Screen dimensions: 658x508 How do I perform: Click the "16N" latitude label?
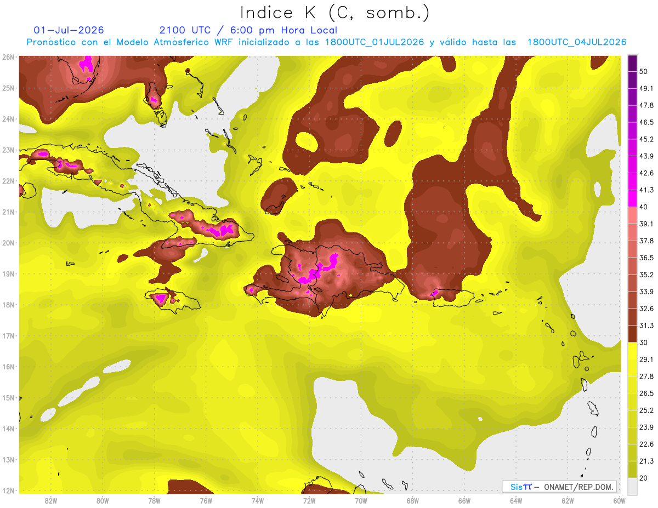coord(8,367)
